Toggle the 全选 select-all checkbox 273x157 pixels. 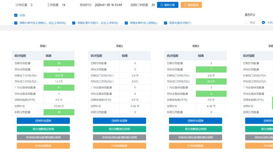tap(16, 15)
